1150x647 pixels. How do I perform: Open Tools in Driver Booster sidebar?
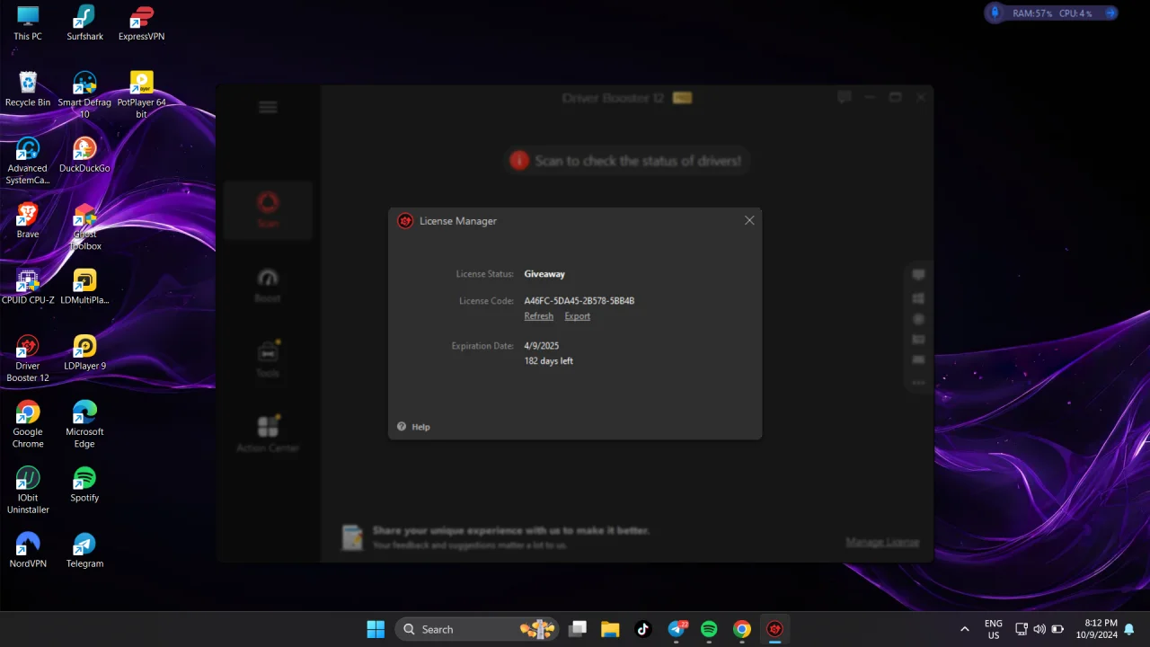point(268,359)
